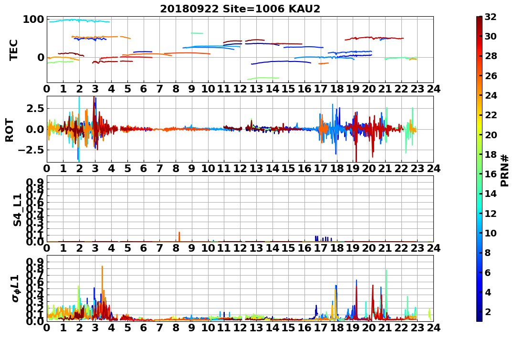514x338 pixels.
Task: Click the short green TEC segment near hour 9
Action: [x=197, y=33]
